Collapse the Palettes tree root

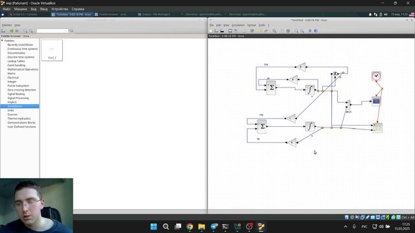click(x=3, y=41)
